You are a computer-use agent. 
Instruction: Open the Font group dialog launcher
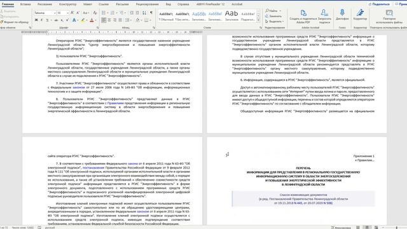98,27
